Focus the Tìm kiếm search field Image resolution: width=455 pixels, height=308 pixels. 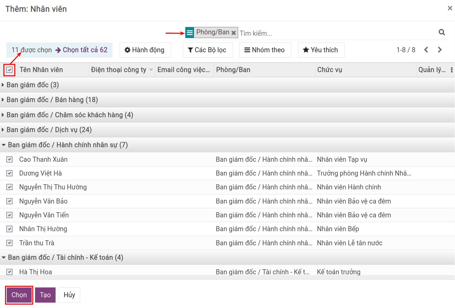(x=337, y=33)
